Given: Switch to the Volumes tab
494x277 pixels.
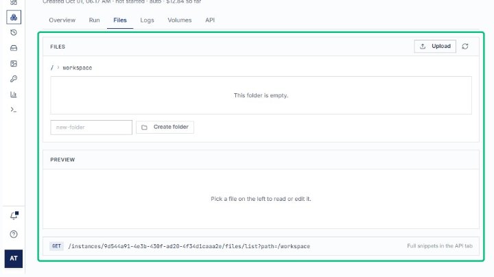Looking at the screenshot, I should click(x=180, y=20).
